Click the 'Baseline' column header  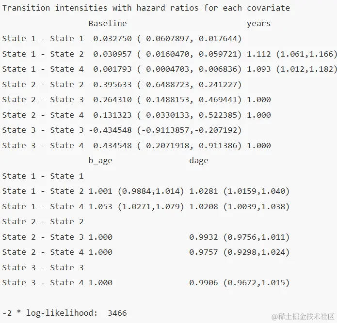click(107, 23)
